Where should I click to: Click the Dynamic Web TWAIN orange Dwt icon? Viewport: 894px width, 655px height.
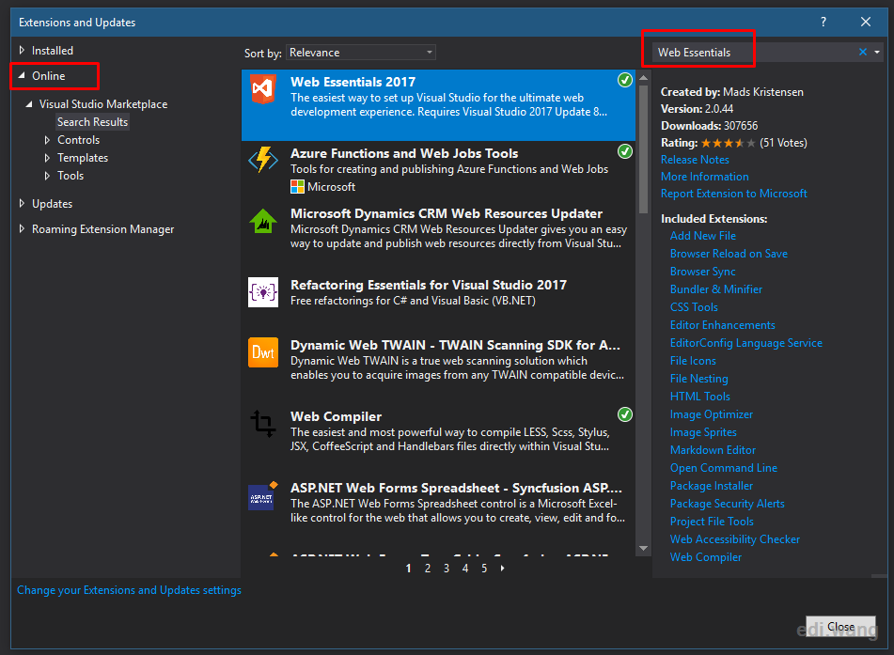coord(263,352)
